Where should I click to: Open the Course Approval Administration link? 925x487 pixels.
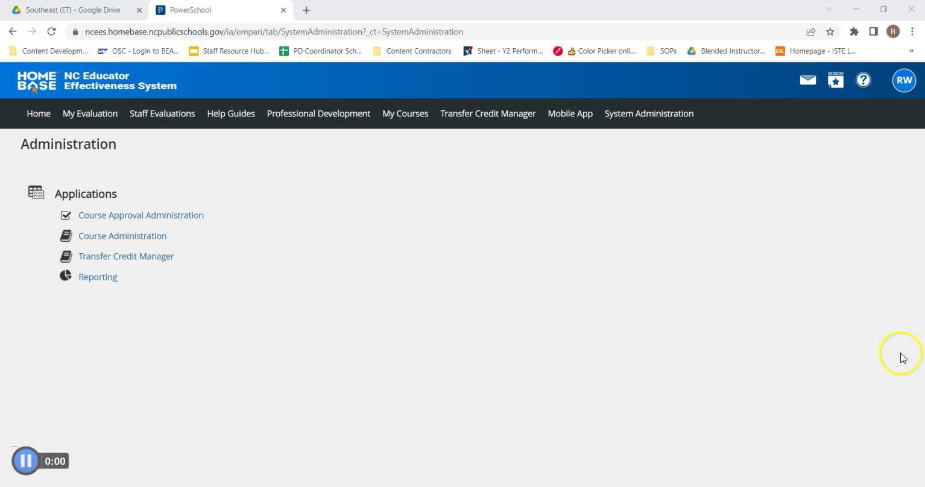[x=141, y=215]
